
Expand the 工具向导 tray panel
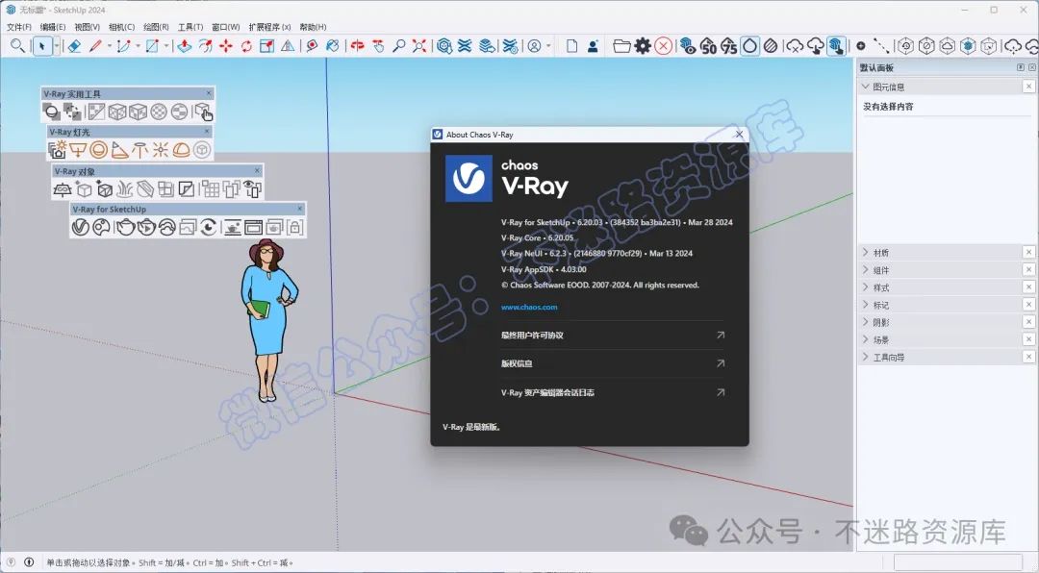(x=866, y=357)
